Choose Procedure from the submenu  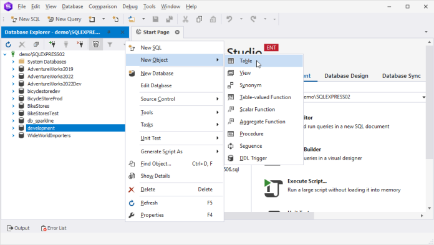264,134
